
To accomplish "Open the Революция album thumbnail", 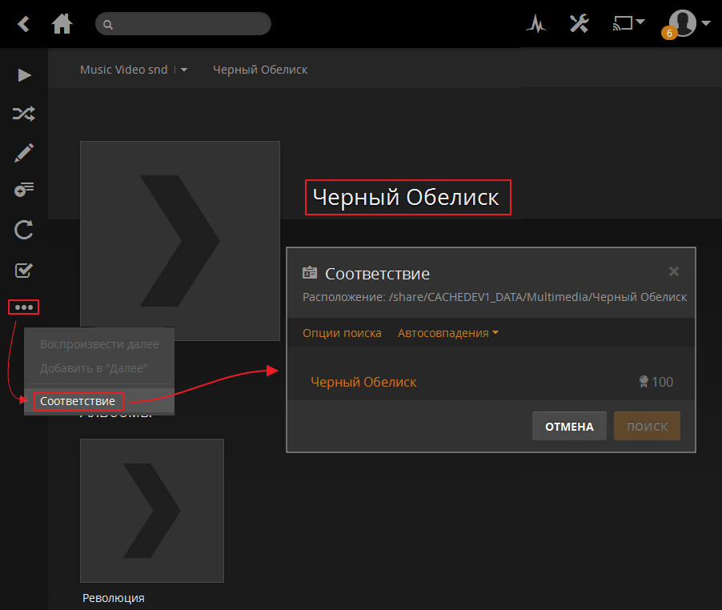I will [x=152, y=511].
